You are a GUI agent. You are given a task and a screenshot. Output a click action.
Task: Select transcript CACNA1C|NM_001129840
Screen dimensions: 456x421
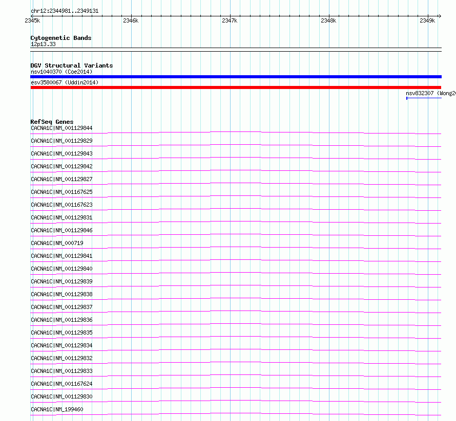(61, 269)
